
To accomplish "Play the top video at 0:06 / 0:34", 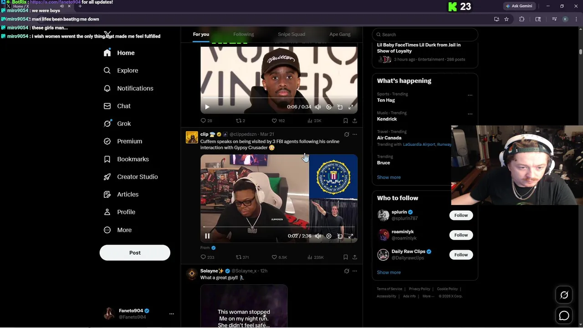I will point(207,107).
